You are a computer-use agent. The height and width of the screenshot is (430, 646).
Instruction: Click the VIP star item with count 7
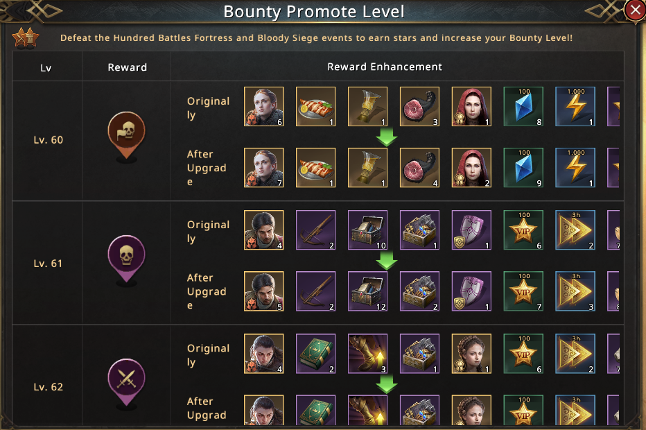point(523,291)
